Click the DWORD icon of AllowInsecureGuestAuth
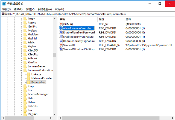 coord(61,28)
